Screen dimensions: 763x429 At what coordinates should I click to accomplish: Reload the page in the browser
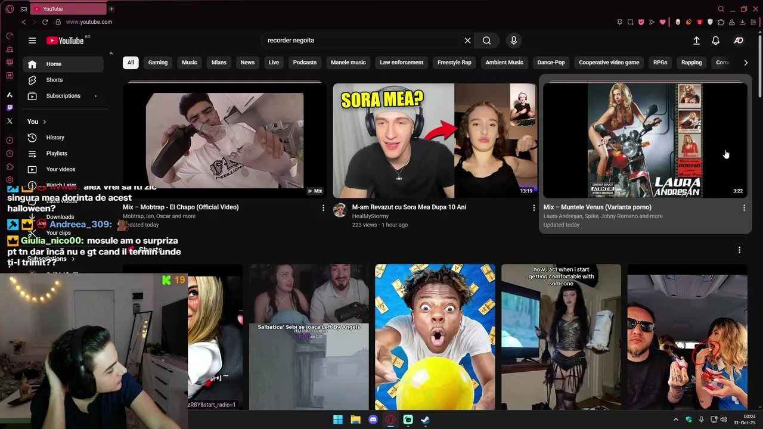[45, 22]
